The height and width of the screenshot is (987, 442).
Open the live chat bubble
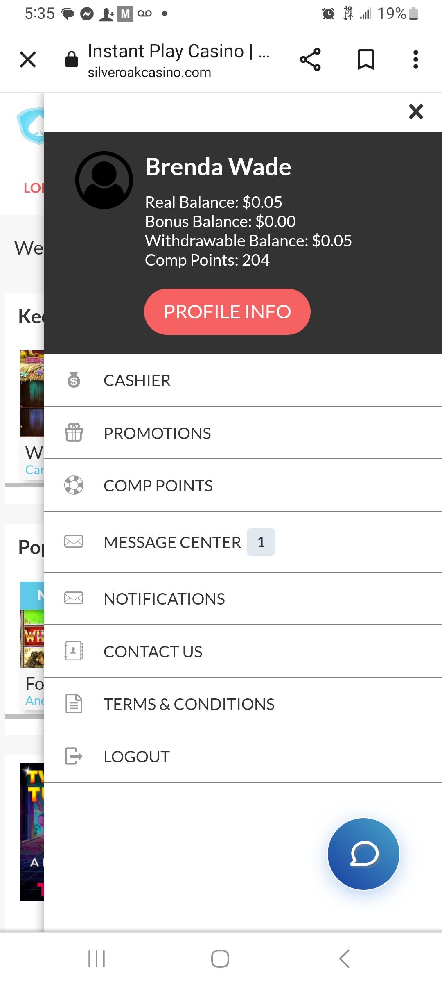point(363,853)
